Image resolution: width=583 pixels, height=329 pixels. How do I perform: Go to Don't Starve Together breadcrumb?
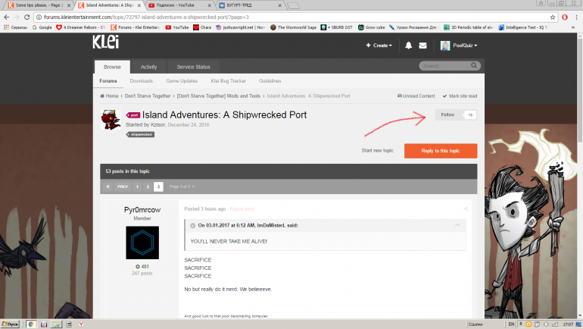148,96
